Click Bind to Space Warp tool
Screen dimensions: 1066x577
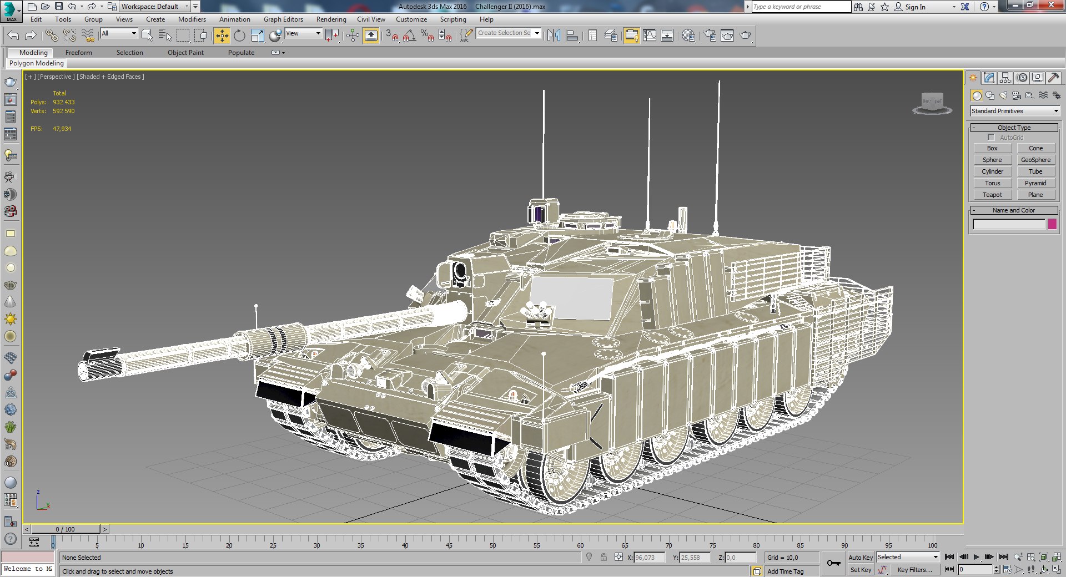pyautogui.click(x=88, y=36)
